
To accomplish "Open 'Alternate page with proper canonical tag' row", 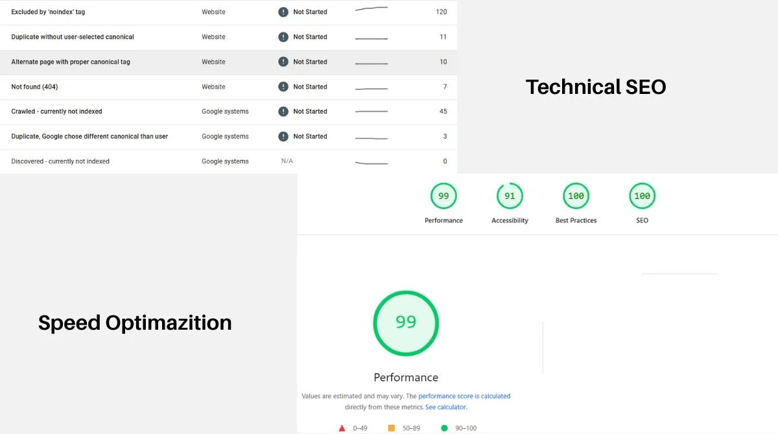I will 228,62.
